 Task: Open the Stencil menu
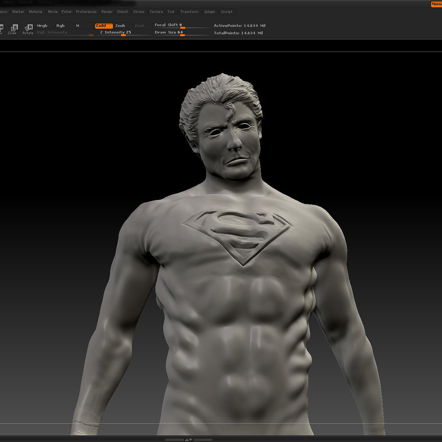click(x=122, y=12)
